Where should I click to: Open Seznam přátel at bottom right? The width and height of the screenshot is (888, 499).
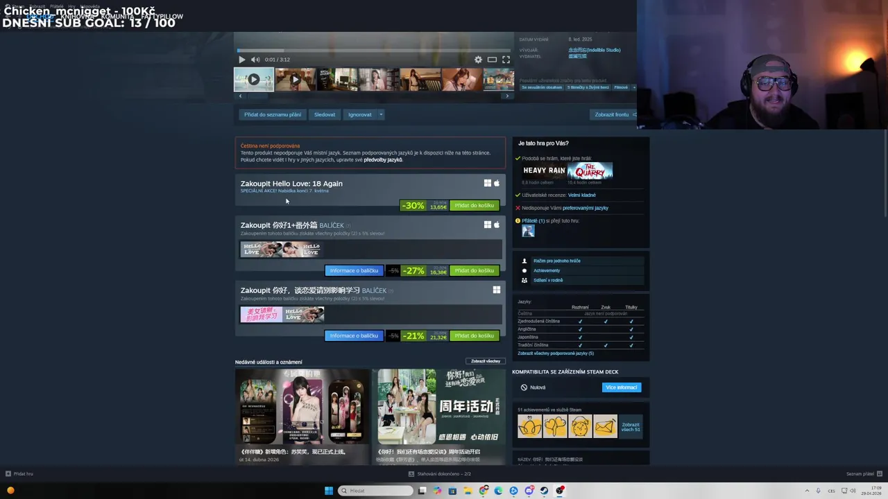(x=864, y=474)
